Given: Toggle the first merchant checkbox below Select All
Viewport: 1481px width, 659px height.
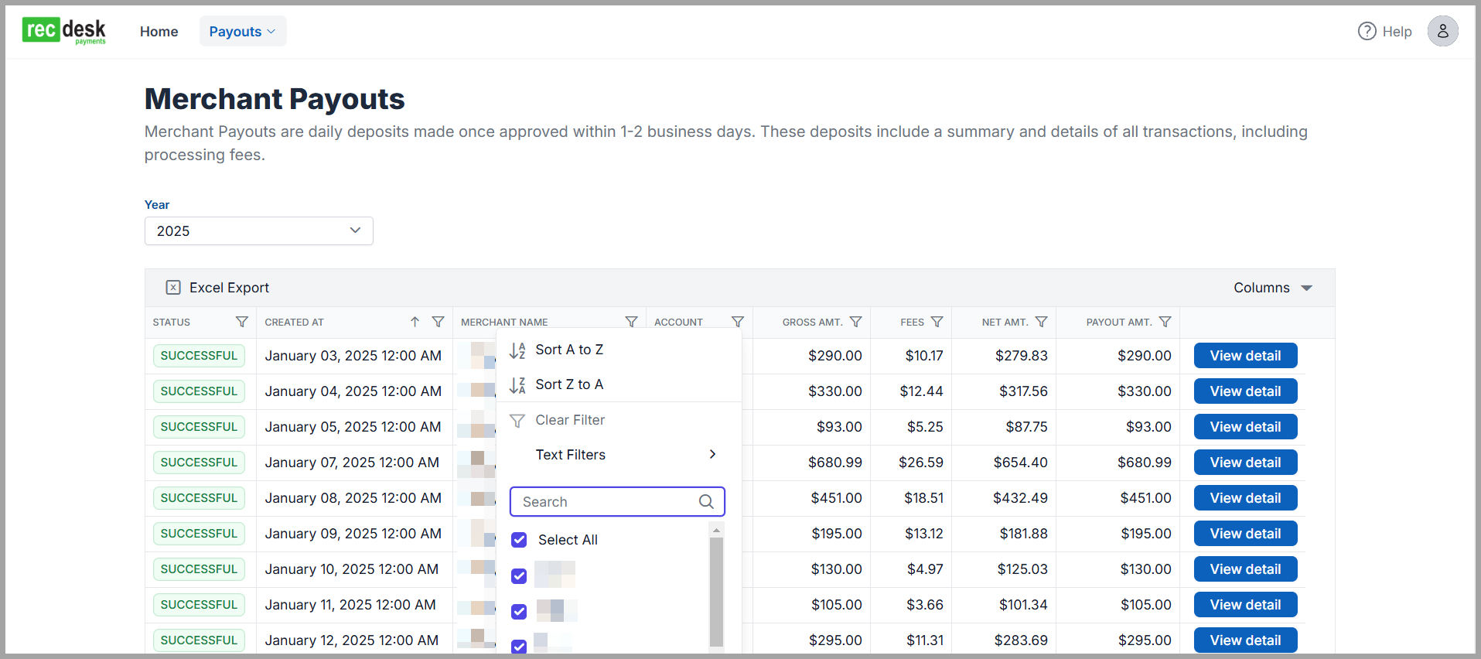Looking at the screenshot, I should [519, 576].
